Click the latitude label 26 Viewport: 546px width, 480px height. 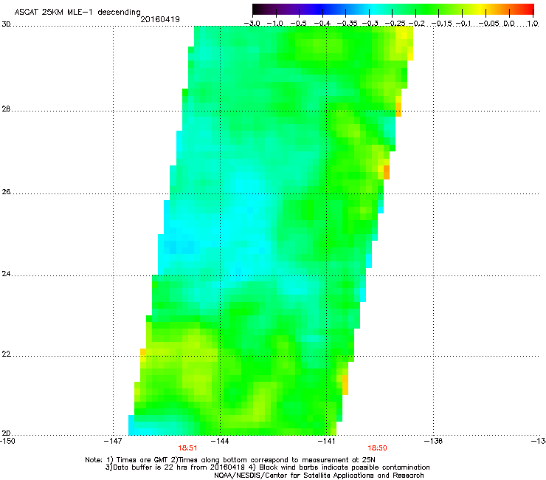(x=6, y=192)
